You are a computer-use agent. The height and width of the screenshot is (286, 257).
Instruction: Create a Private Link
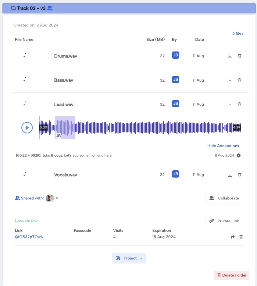[x=224, y=221]
